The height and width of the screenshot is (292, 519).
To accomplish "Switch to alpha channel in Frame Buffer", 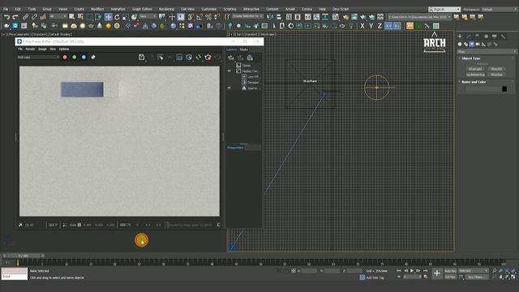I will tap(93, 58).
